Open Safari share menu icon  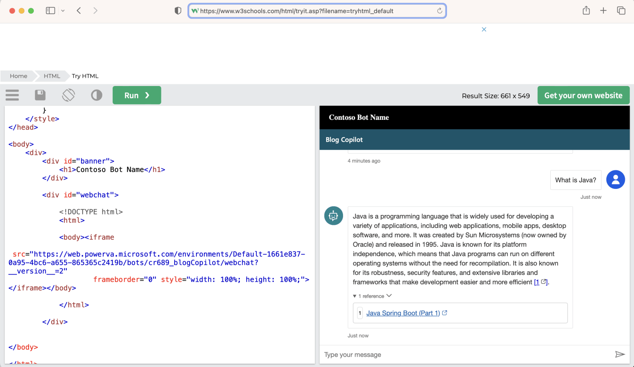[x=586, y=11]
